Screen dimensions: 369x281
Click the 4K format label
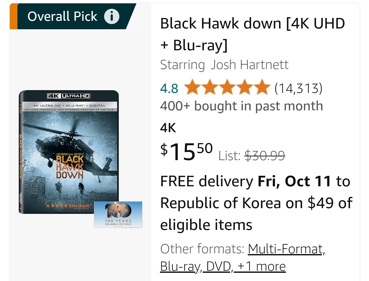[x=168, y=128]
